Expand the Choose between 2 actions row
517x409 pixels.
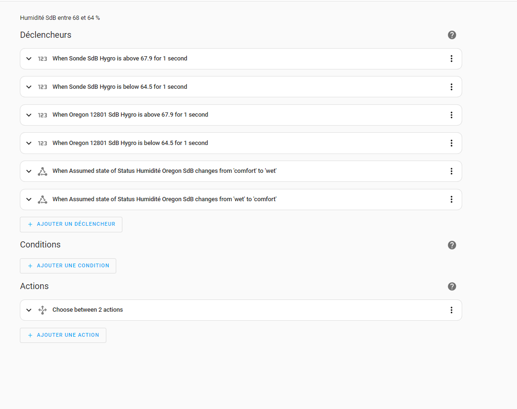pyautogui.click(x=29, y=310)
